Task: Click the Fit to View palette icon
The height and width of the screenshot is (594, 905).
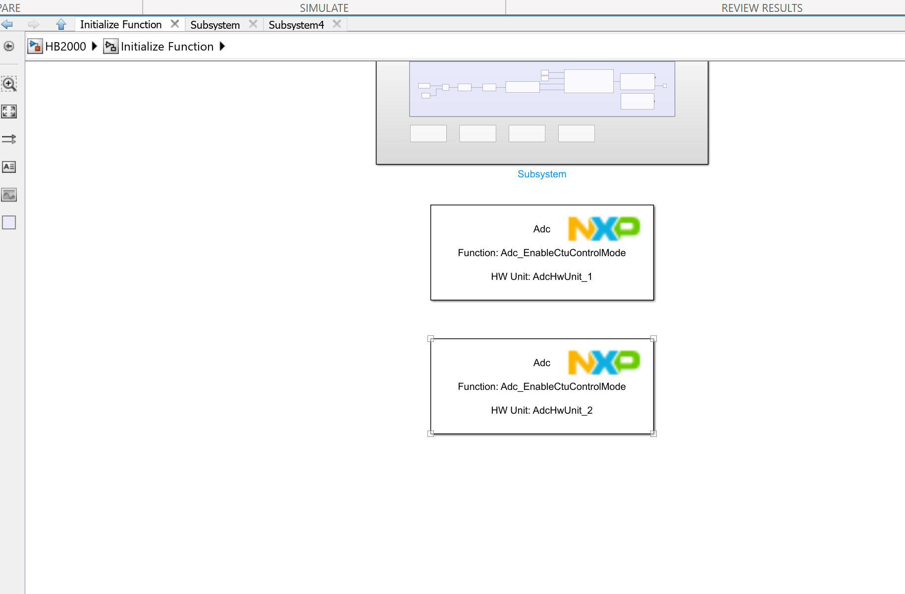Action: (9, 111)
